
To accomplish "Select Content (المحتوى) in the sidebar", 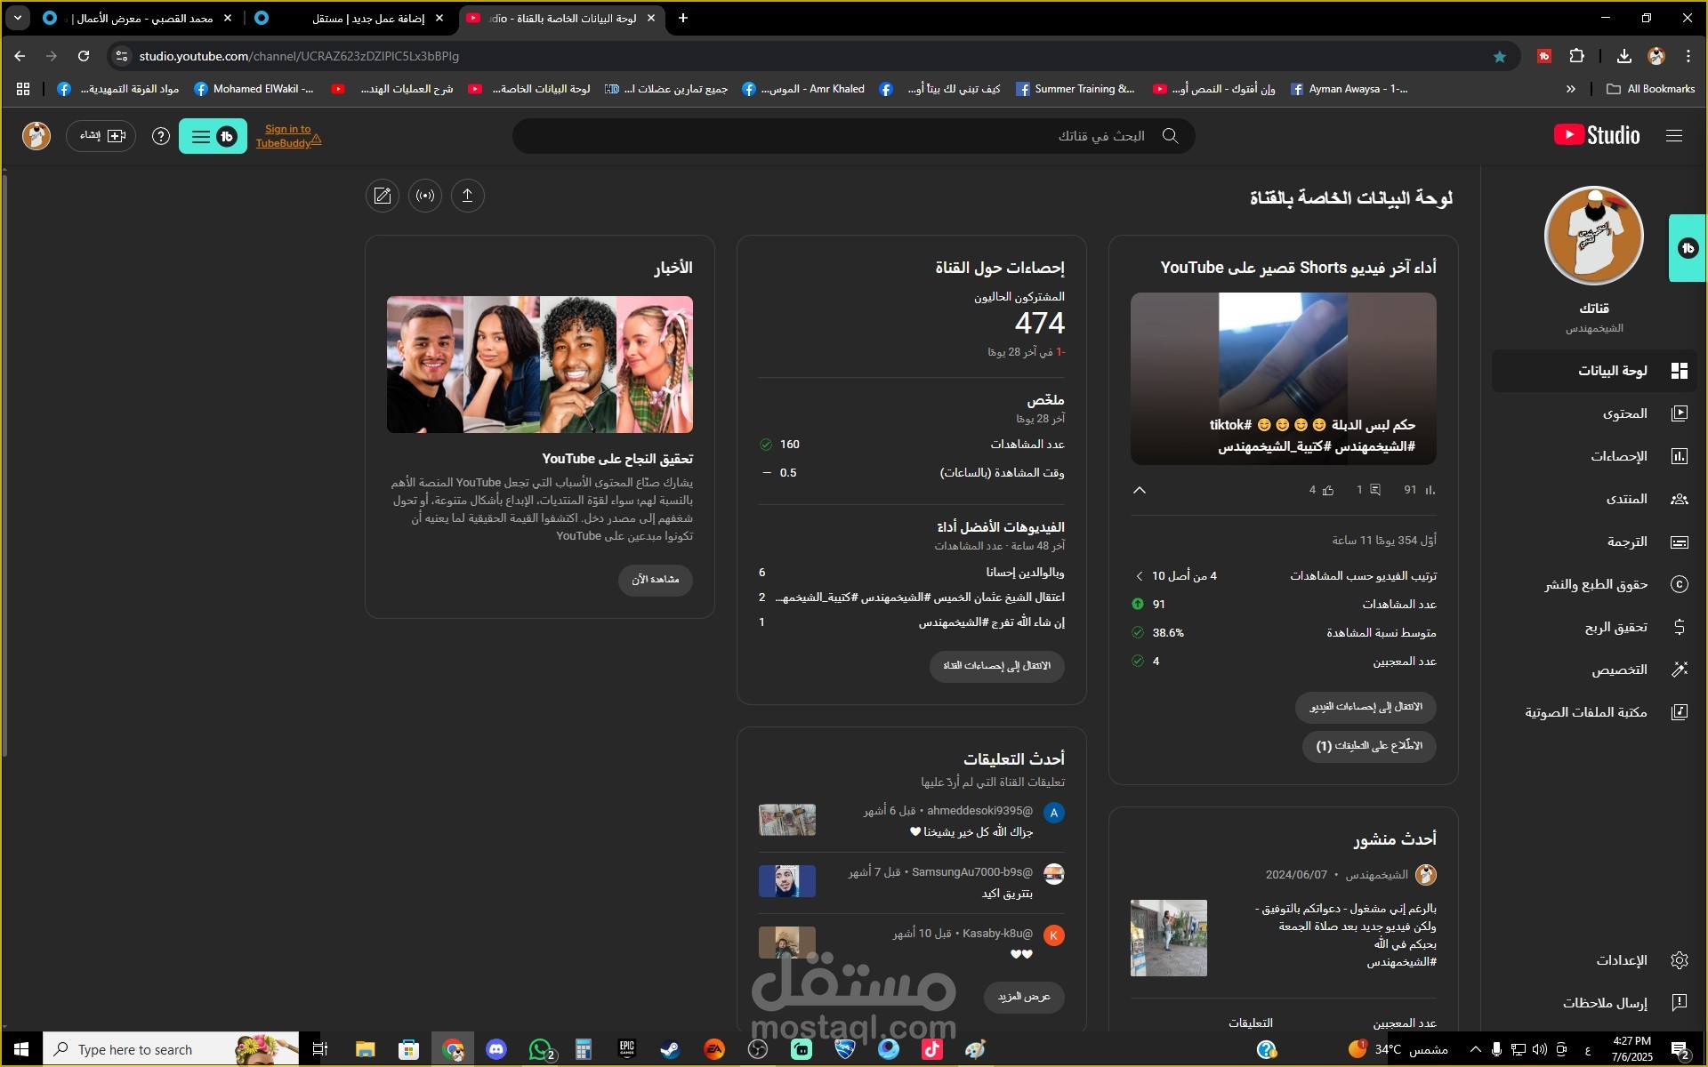I will coord(1624,413).
